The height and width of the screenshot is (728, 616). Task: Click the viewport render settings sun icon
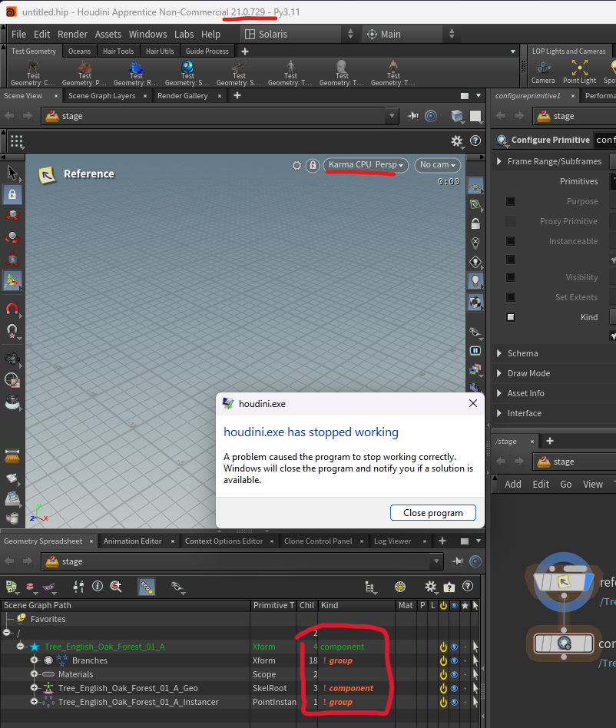pyautogui.click(x=296, y=165)
